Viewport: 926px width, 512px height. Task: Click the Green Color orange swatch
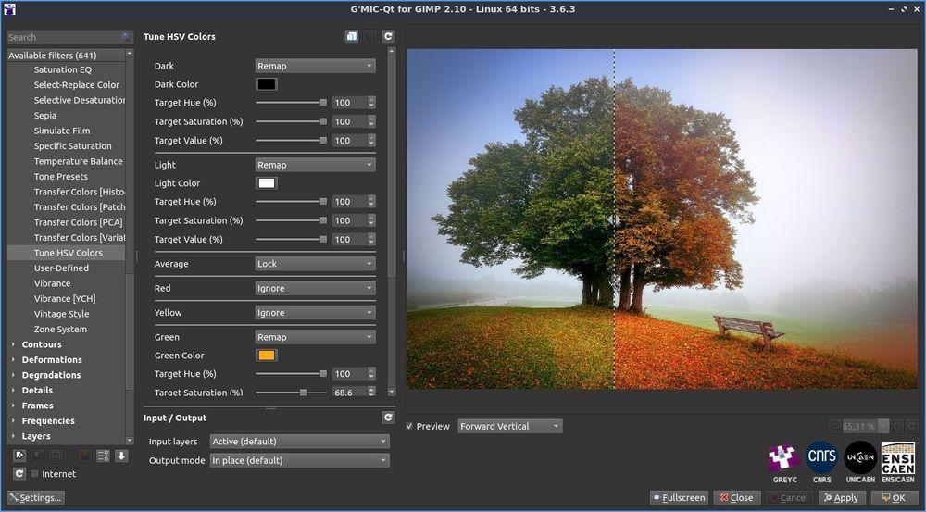pos(267,356)
